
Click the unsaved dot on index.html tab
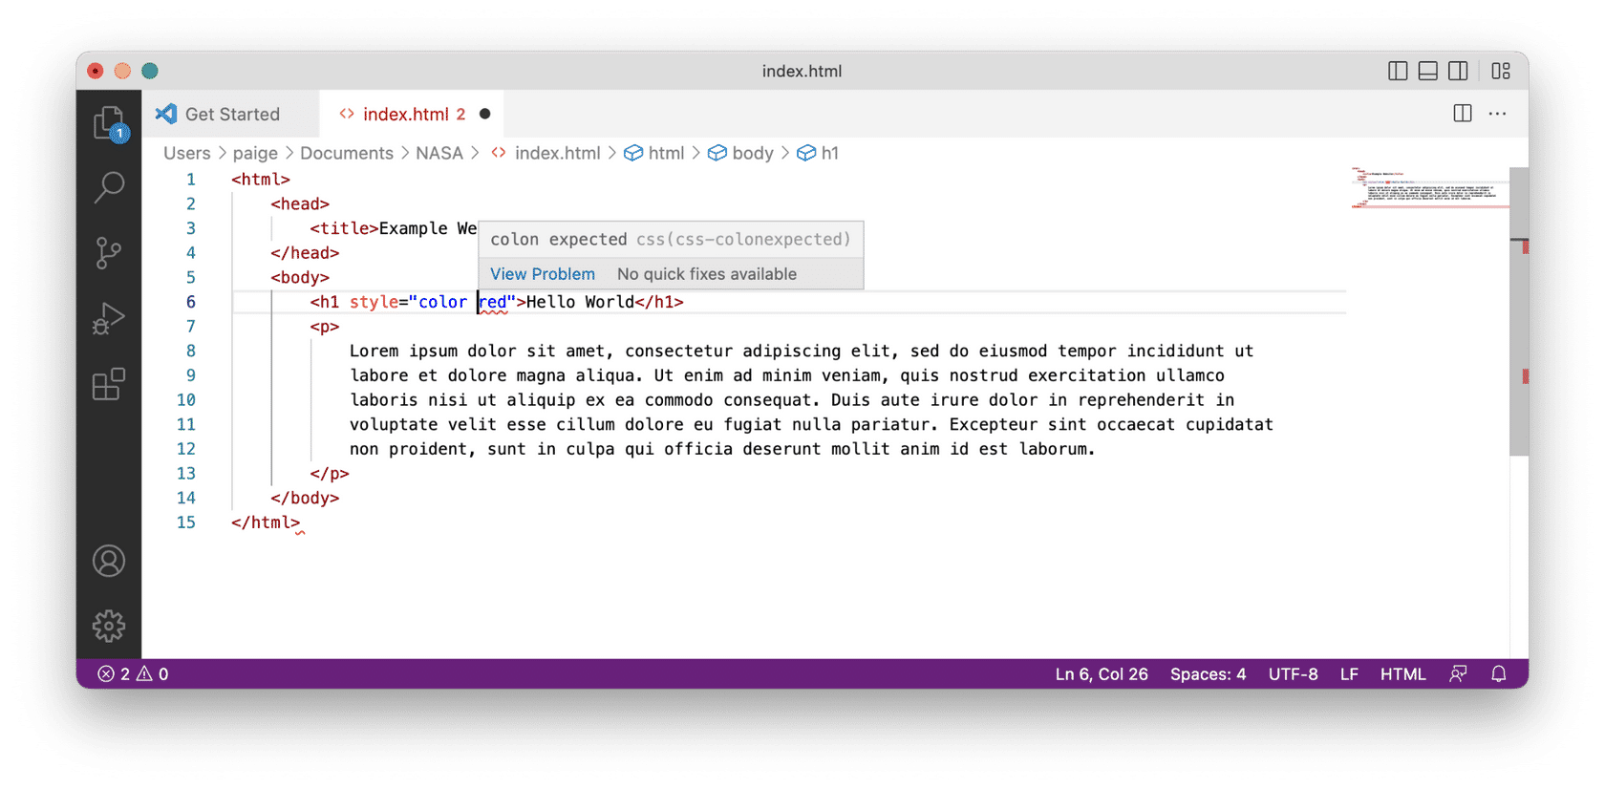pos(484,114)
